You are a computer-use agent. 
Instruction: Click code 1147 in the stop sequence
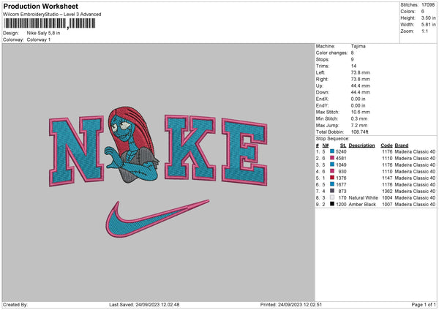coord(387,178)
